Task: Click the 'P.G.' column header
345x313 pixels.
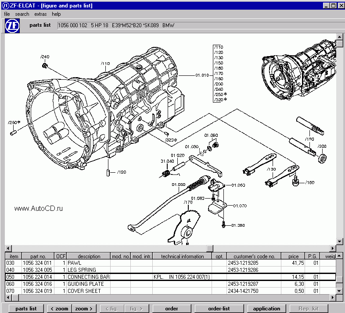Action: pyautogui.click(x=312, y=256)
